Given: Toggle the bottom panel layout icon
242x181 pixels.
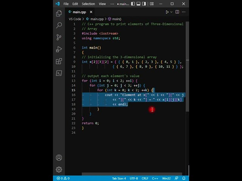Looking at the screenshot, I should (138, 4).
